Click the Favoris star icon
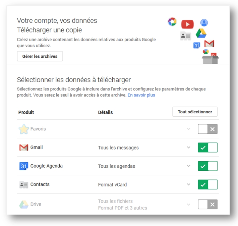This screenshot has width=238, height=226. (x=24, y=129)
